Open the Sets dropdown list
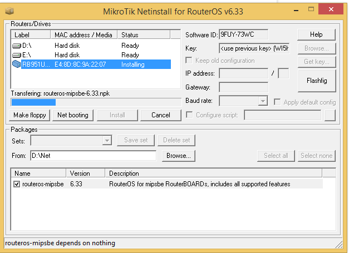349x253 pixels. [107, 141]
